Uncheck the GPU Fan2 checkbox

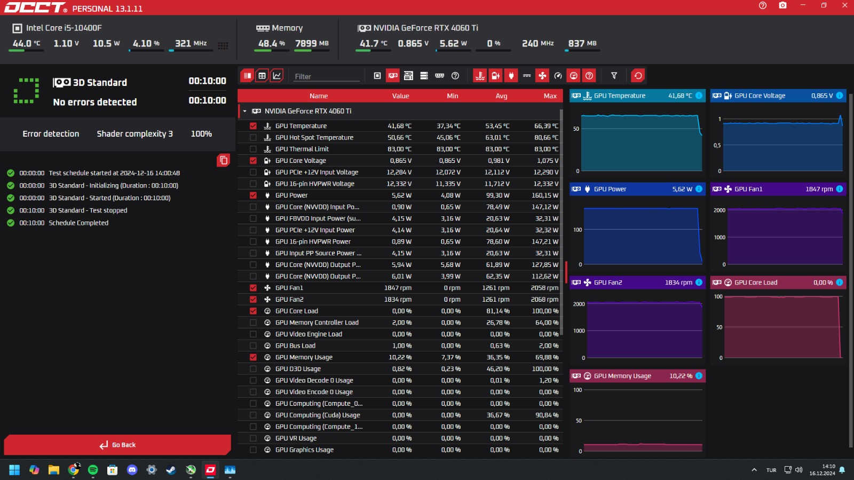pyautogui.click(x=253, y=300)
